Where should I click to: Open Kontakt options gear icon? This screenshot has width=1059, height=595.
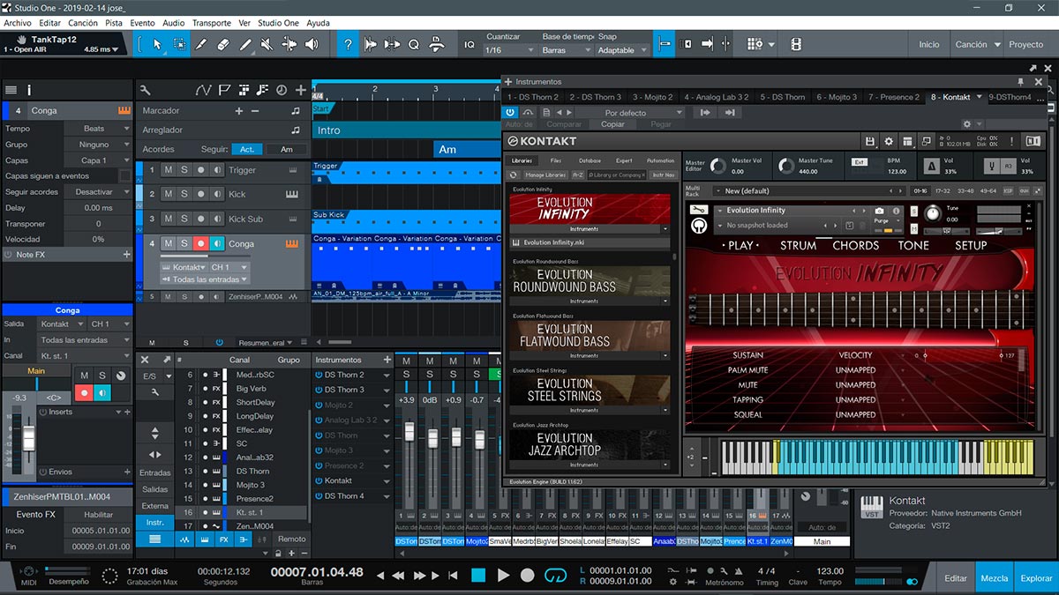click(x=888, y=142)
